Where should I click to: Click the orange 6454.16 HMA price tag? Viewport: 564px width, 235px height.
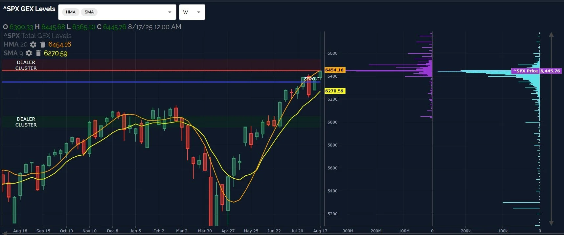(x=334, y=70)
